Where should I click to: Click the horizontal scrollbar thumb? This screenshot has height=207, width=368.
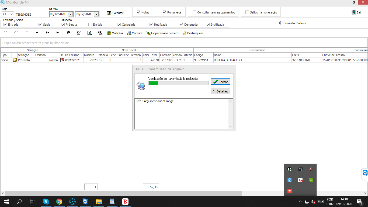click(123, 194)
